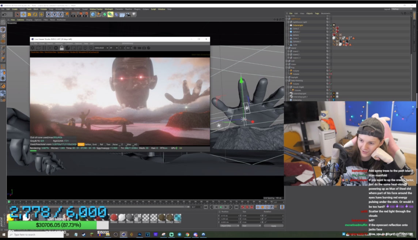Toggle X axis lock
418x240 pixels.
point(49,14)
